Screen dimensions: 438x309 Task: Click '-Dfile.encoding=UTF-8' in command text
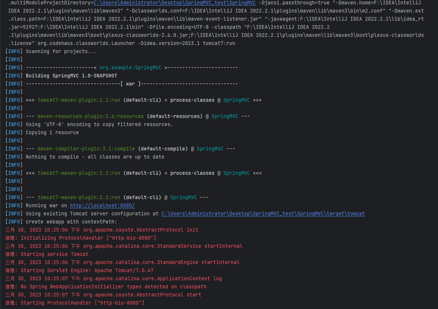click(x=178, y=27)
